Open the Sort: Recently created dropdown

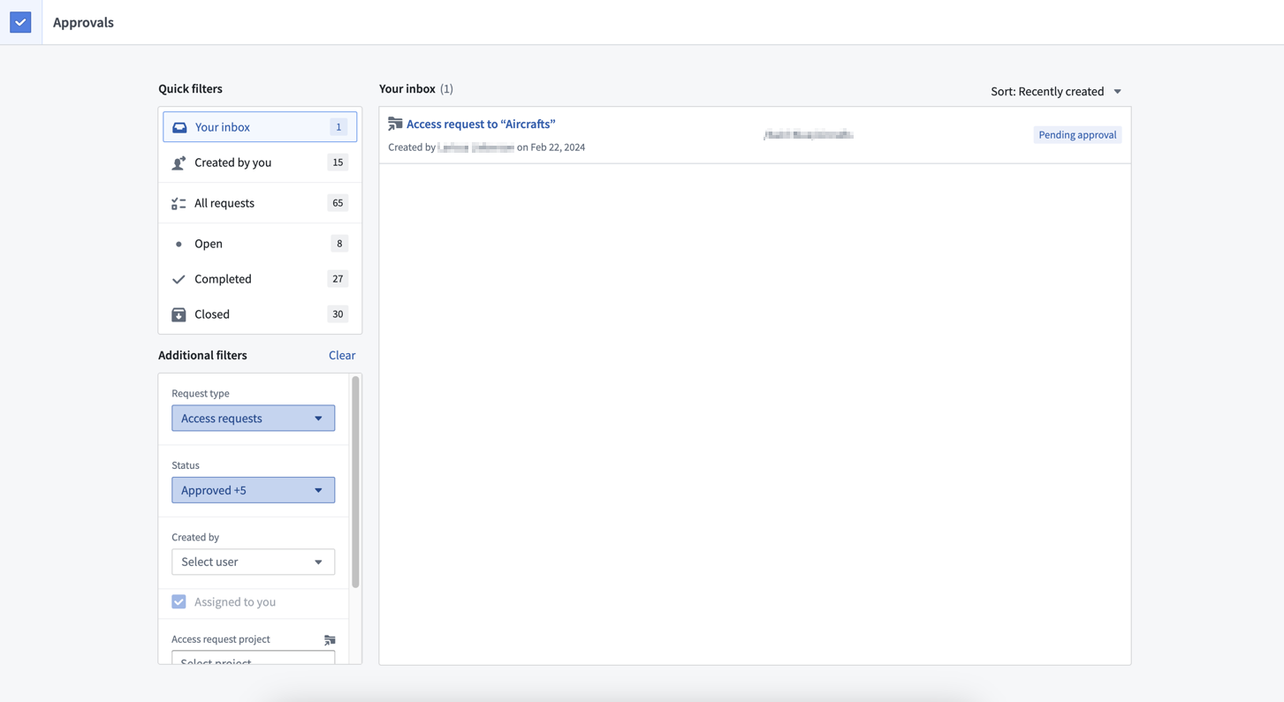[x=1056, y=91]
